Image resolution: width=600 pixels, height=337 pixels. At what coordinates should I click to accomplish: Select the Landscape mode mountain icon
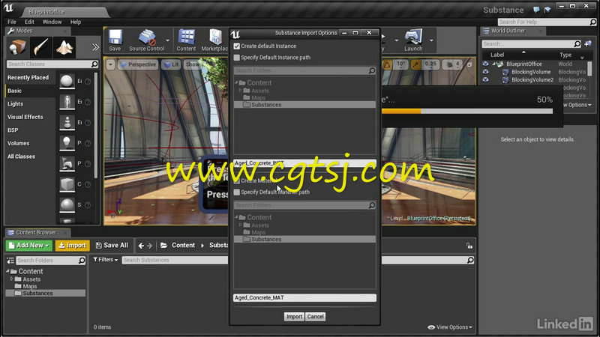[64, 47]
